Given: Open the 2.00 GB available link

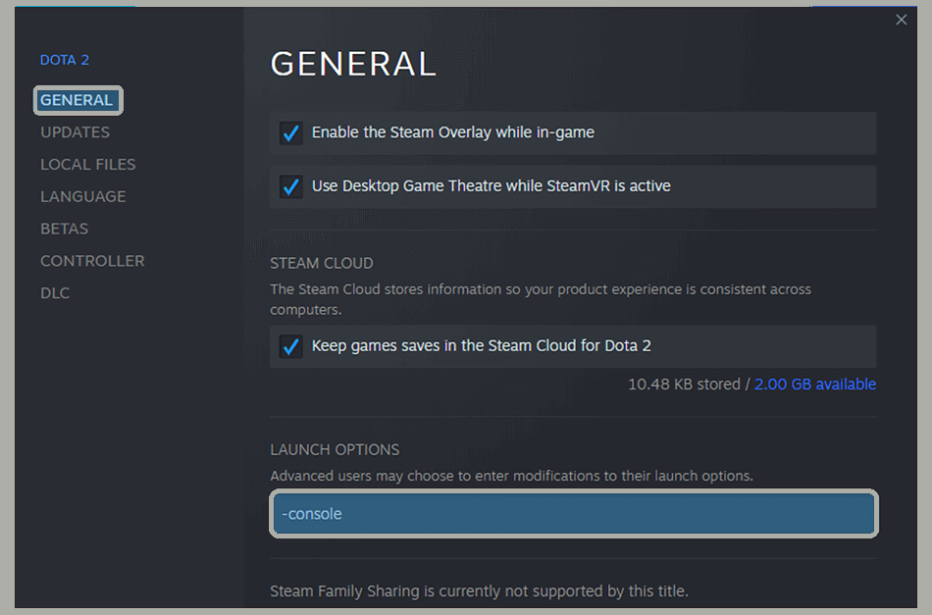Looking at the screenshot, I should pyautogui.click(x=814, y=384).
